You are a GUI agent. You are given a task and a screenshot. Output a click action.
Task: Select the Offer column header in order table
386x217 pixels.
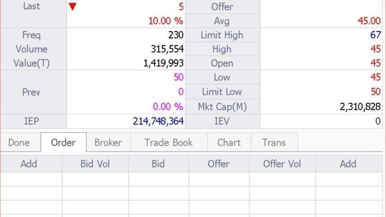pos(219,164)
